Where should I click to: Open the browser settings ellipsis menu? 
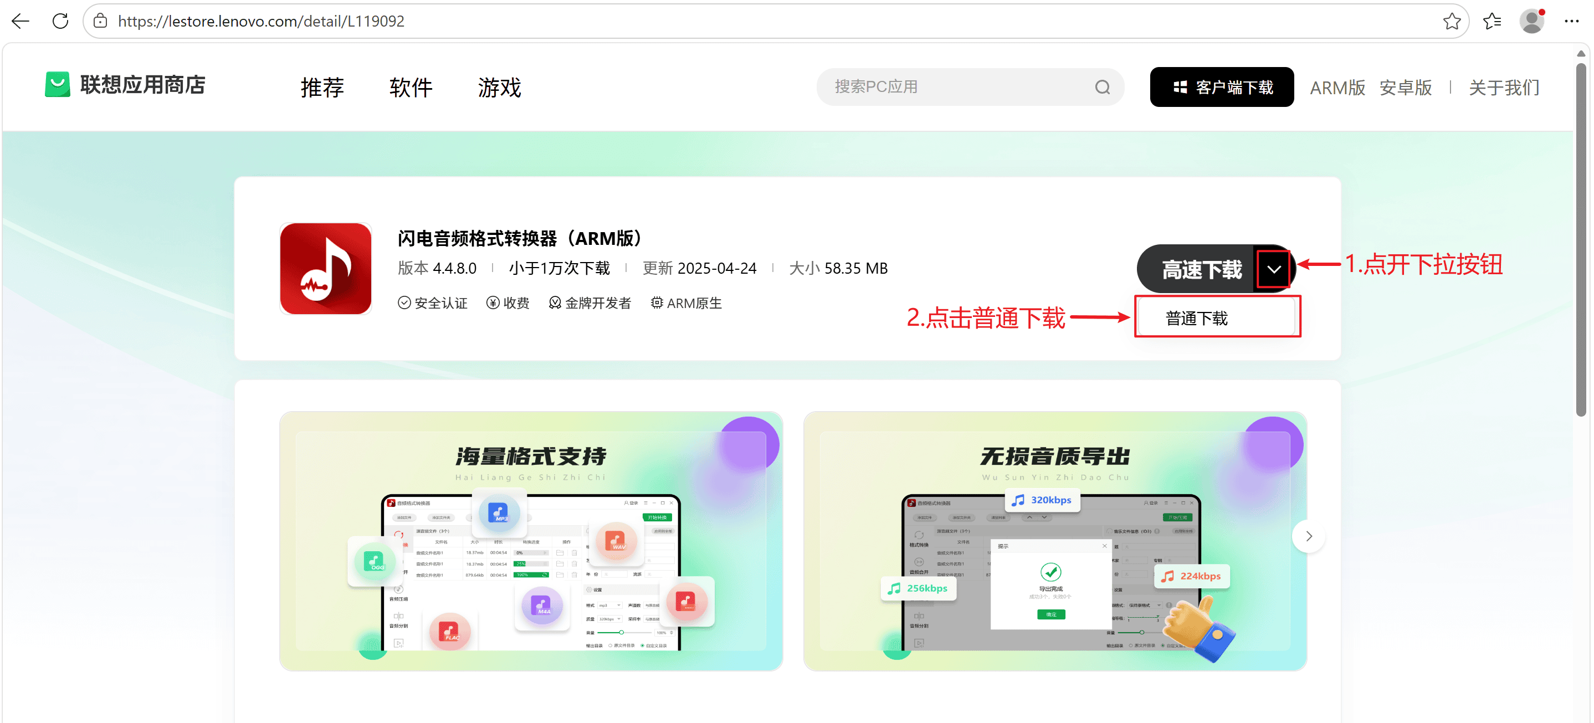[1571, 21]
